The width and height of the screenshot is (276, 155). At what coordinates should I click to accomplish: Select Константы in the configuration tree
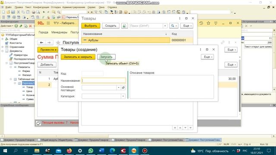point(16,43)
